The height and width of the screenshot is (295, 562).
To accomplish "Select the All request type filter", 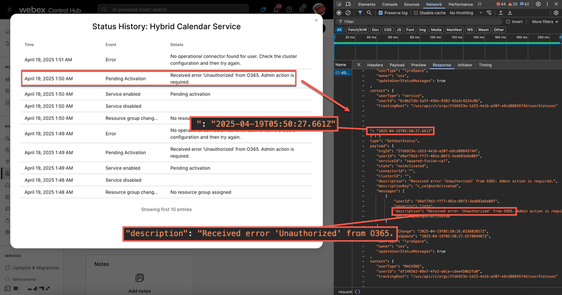I will tap(339, 30).
